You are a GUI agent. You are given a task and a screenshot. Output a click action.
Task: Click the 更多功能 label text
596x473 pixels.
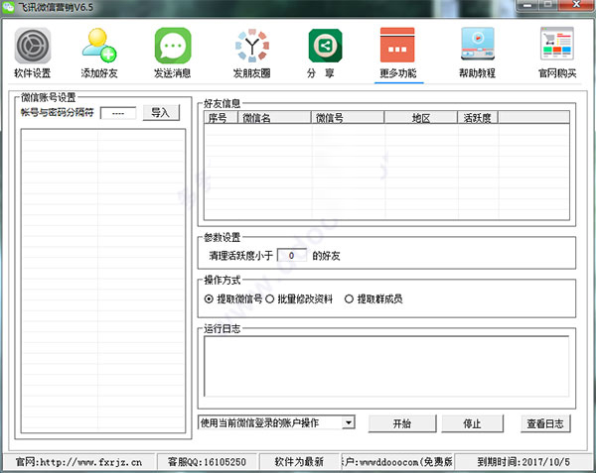[x=398, y=73]
